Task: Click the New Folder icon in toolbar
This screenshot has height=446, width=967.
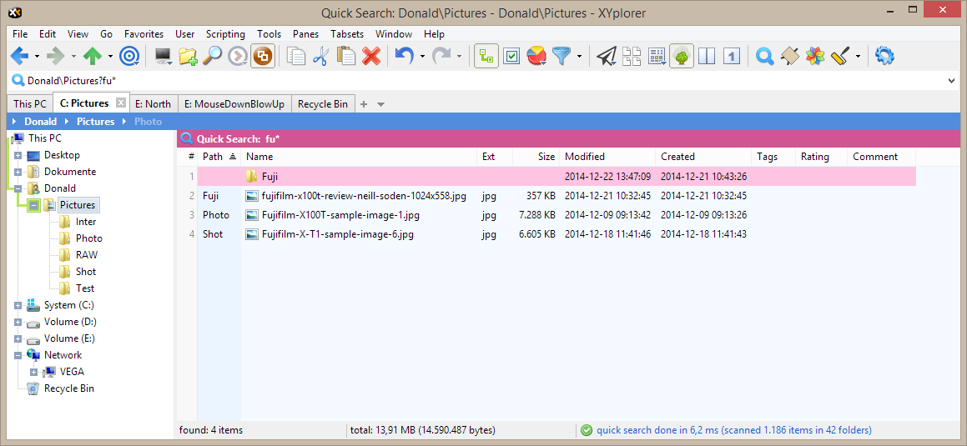Action: [x=188, y=57]
